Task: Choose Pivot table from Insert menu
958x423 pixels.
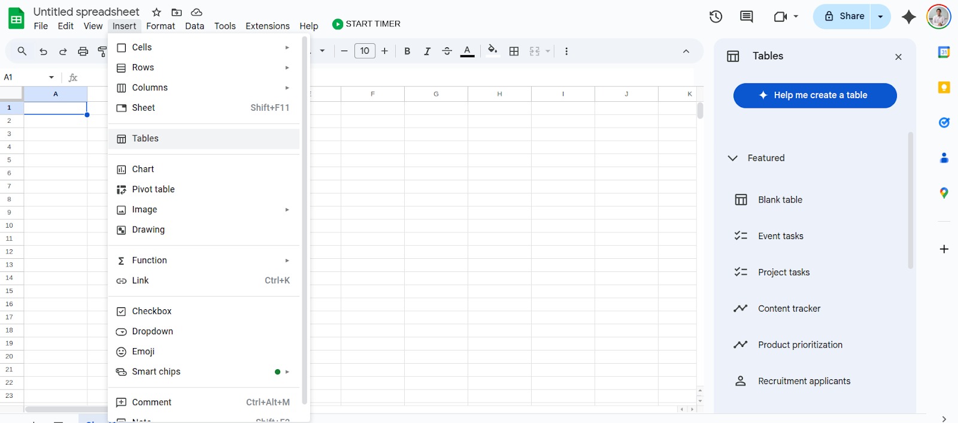Action: tap(153, 189)
